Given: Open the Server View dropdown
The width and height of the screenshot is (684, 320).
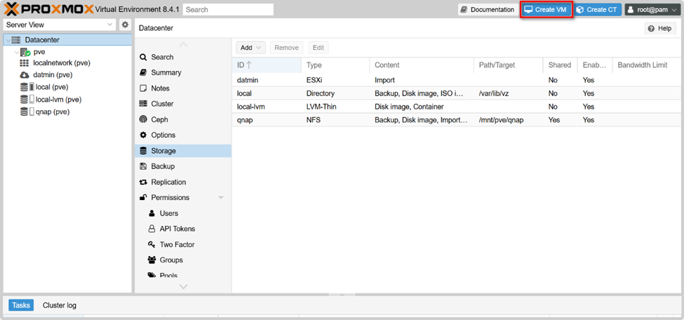Looking at the screenshot, I should pyautogui.click(x=60, y=25).
